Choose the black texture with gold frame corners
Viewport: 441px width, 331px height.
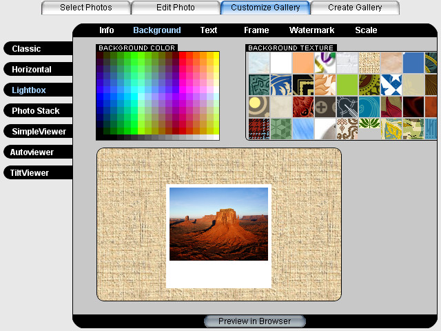[x=303, y=85]
